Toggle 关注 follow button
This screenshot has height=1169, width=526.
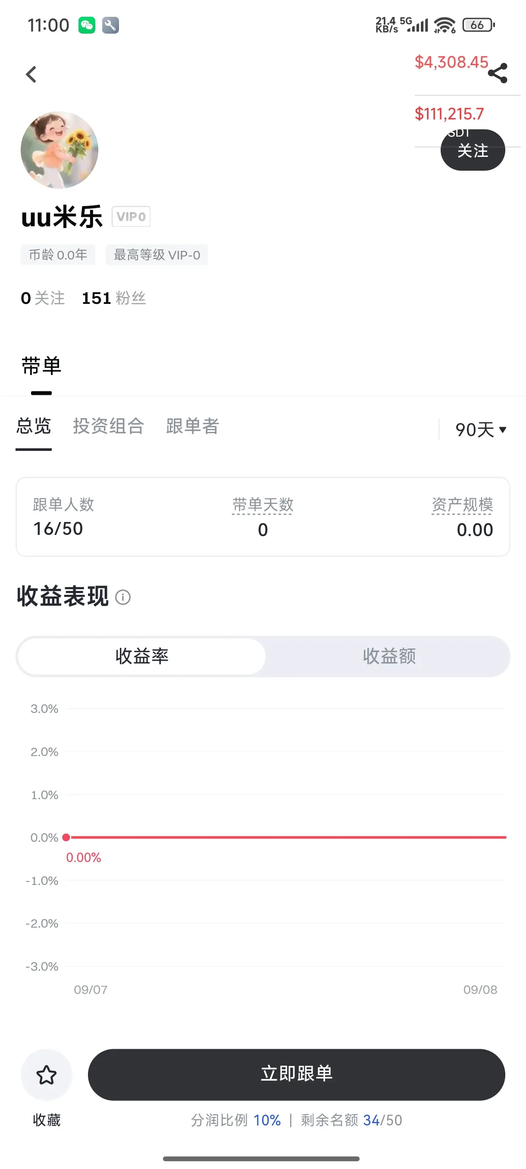click(473, 150)
